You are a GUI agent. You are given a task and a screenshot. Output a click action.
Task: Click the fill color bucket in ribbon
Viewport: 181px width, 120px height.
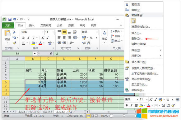(x=33, y=43)
